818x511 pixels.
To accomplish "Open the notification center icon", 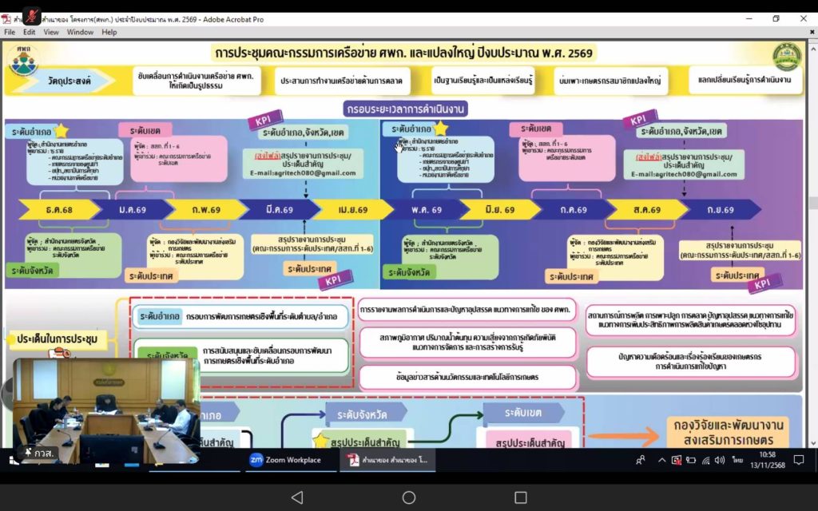I will [x=798, y=460].
